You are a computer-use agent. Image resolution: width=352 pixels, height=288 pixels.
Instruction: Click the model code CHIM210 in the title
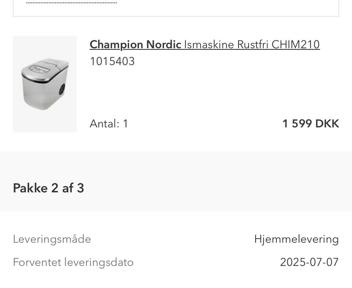tap(296, 45)
